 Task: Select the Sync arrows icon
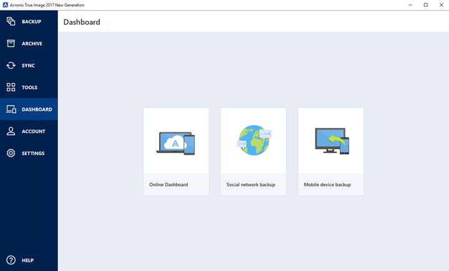(11, 66)
